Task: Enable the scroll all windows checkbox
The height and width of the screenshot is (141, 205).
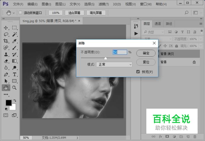Action: pyautogui.click(x=20, y=12)
